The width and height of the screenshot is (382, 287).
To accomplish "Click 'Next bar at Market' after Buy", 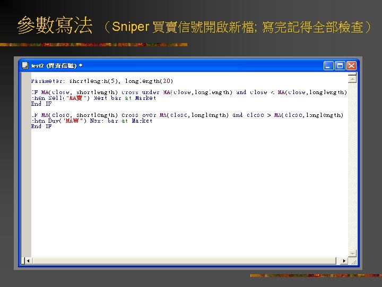I will pyautogui.click(x=121, y=121).
